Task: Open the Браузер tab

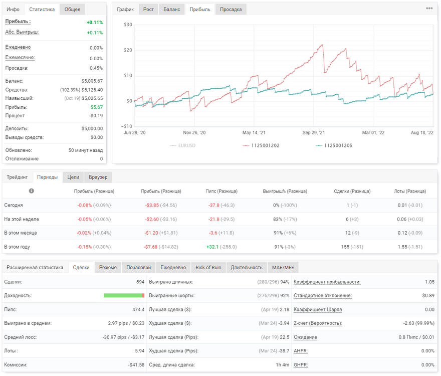Action: [x=98, y=177]
